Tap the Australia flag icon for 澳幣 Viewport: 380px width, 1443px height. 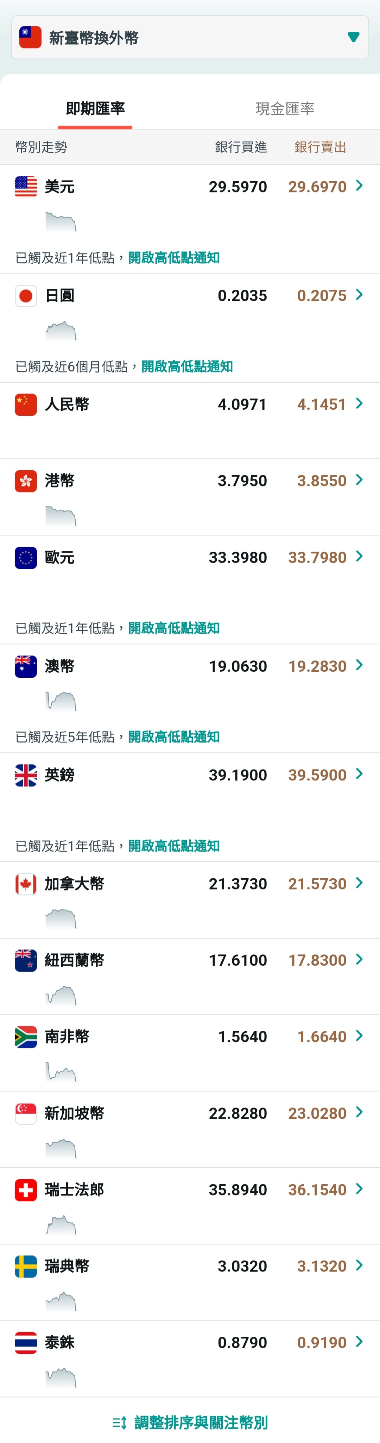(26, 666)
